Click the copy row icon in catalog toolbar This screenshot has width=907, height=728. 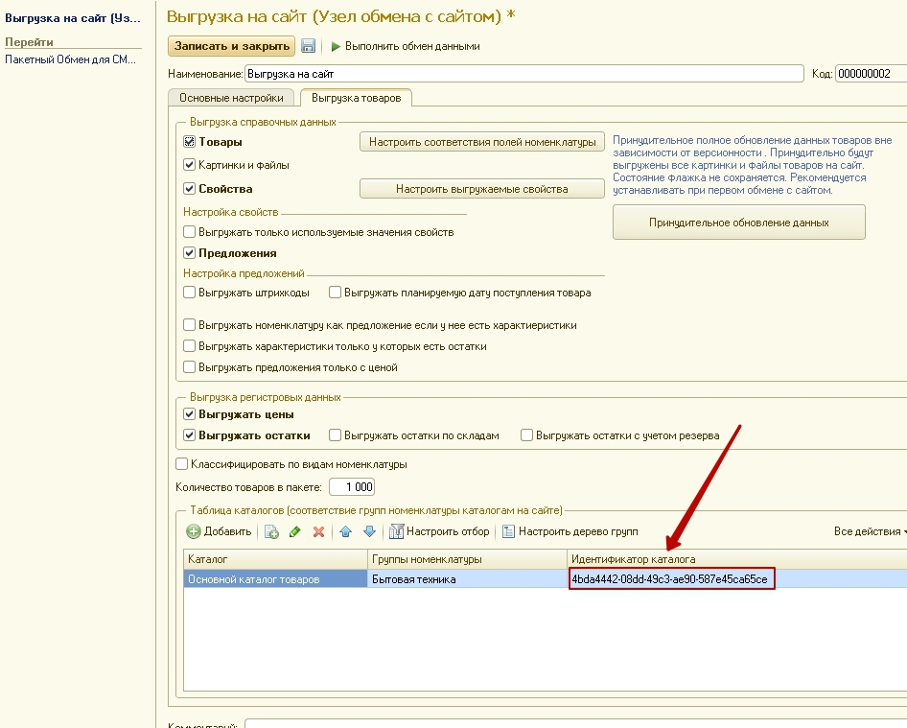click(x=271, y=531)
